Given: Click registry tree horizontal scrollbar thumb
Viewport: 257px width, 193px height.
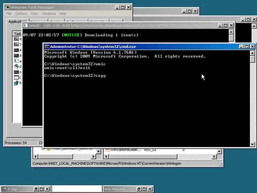Looking at the screenshot, I should [55, 157].
